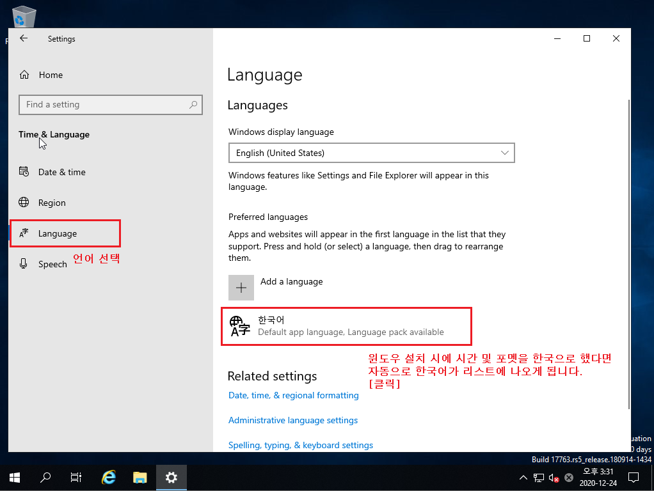654x491 pixels.
Task: Click the Windows display language label
Action: [281, 132]
